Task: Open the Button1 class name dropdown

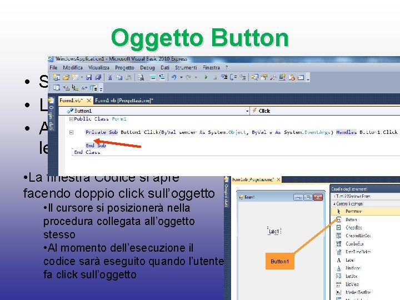Action: 154,111
